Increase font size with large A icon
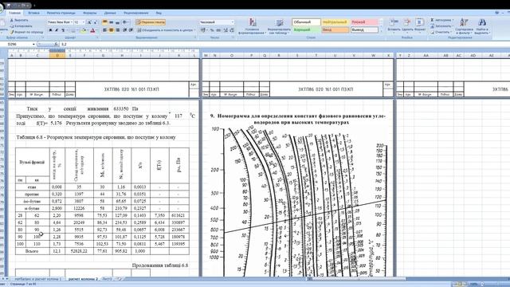Viewport: 510px width, 287px height. click(89, 22)
